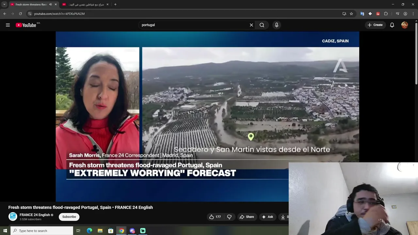Open the FRANCE 24 English channel name link
Image resolution: width=418 pixels, height=235 pixels.
35,215
